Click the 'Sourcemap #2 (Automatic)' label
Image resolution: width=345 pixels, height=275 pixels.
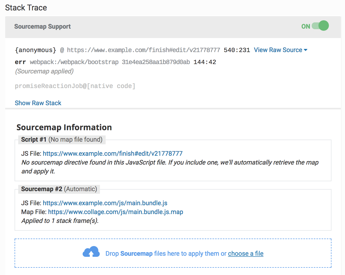click(x=59, y=189)
